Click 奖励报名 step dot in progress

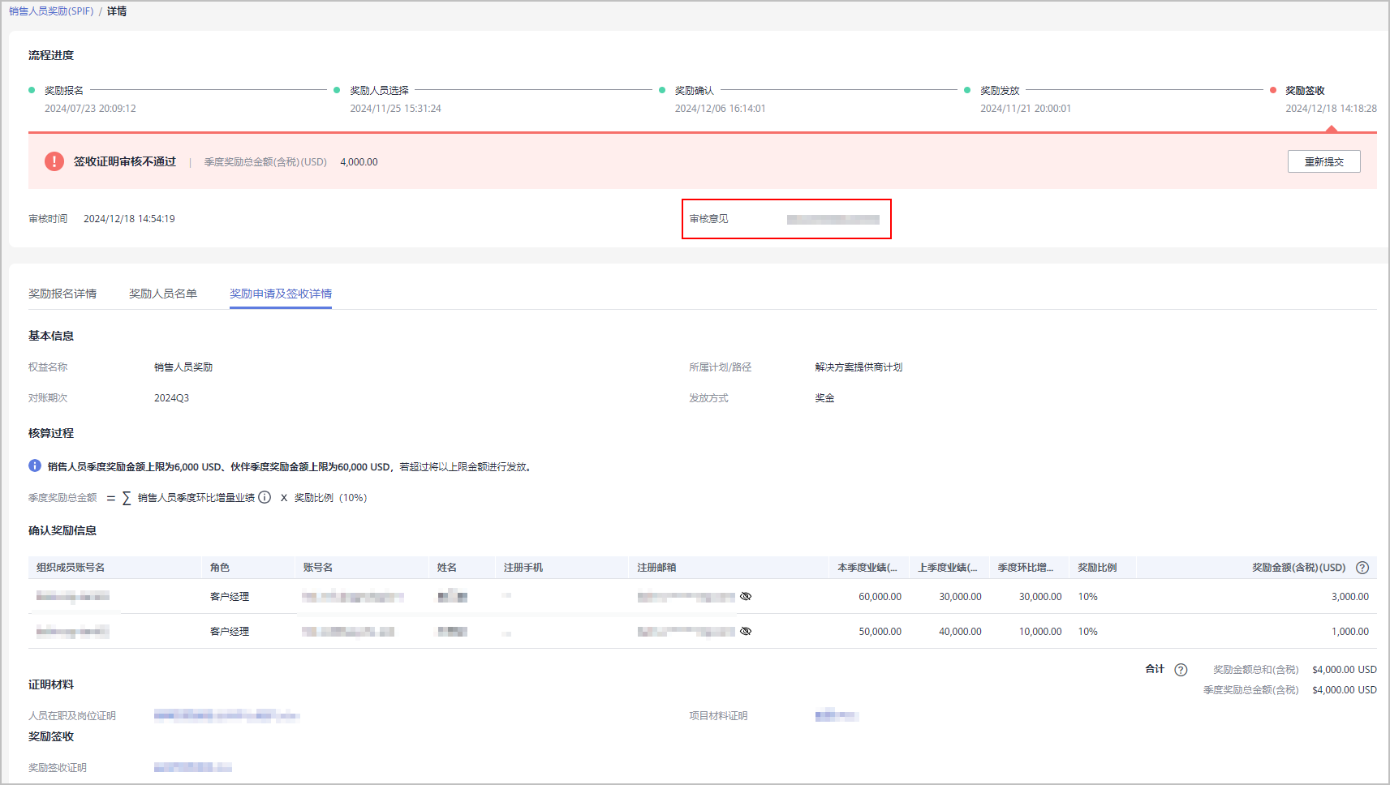click(x=32, y=90)
